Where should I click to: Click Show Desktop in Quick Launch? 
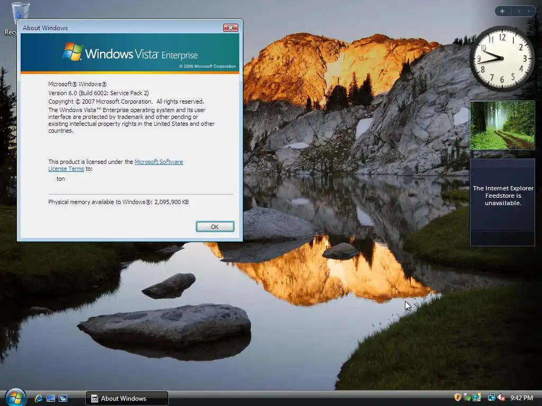click(51, 398)
